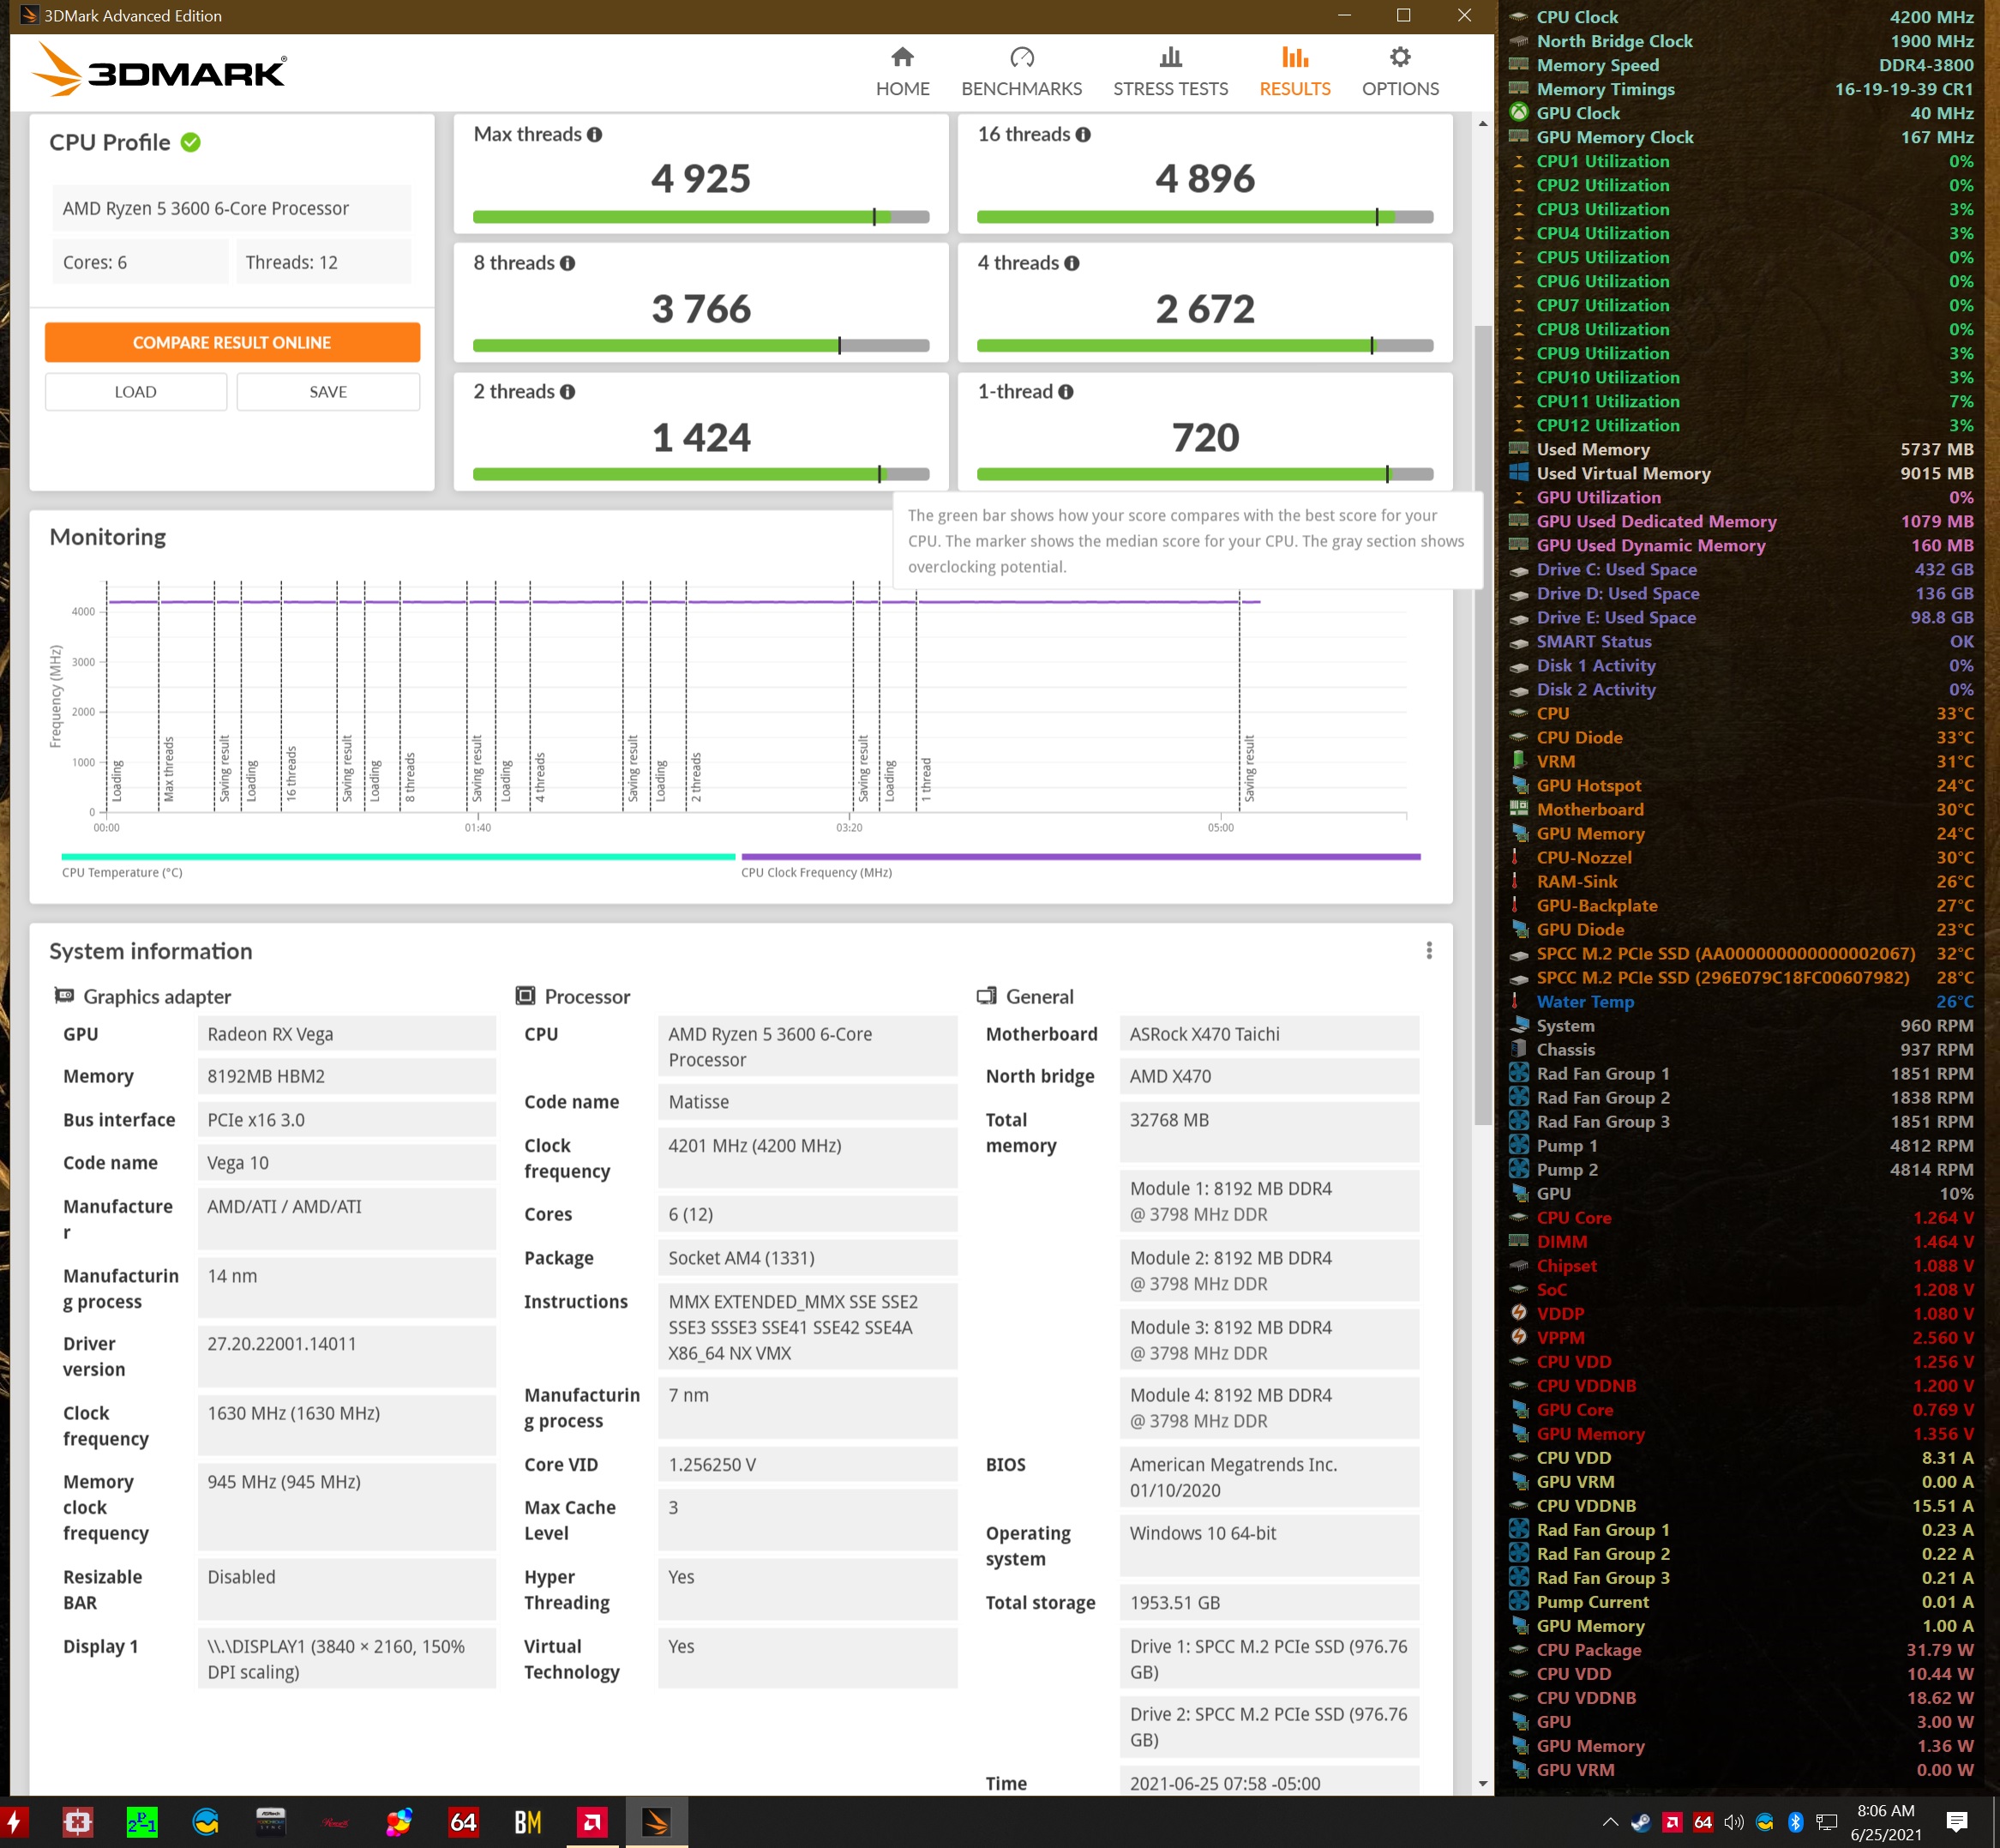Show hidden system tray icons
2000x1848 pixels.
(x=1609, y=1822)
